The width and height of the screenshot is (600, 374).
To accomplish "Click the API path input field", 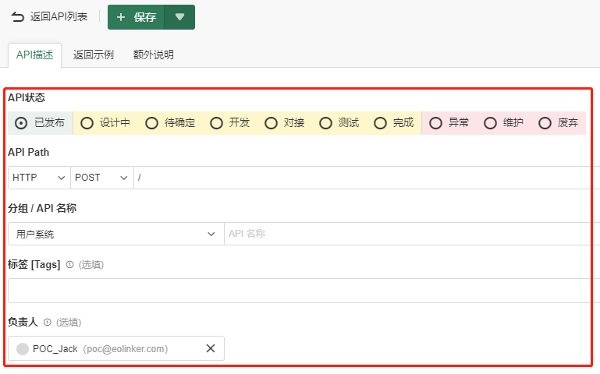I will pos(367,178).
